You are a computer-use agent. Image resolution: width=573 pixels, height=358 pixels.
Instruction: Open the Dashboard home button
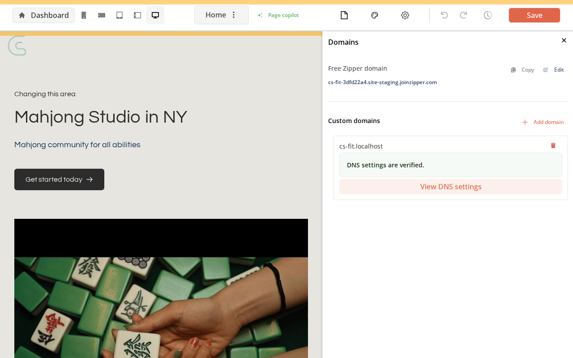click(x=43, y=15)
